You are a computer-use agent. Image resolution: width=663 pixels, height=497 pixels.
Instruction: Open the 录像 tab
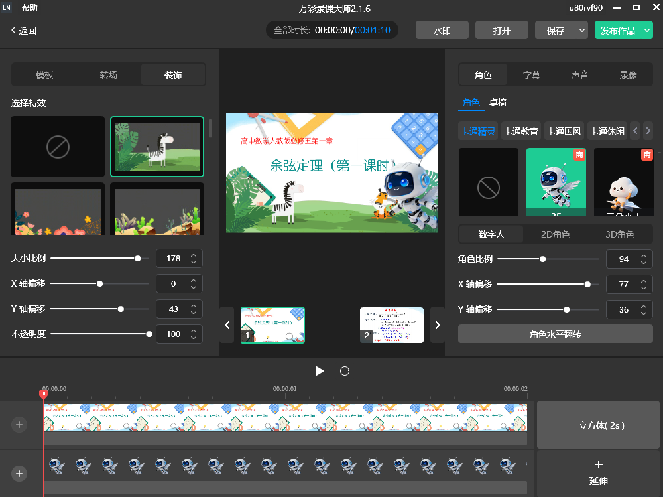pyautogui.click(x=629, y=75)
